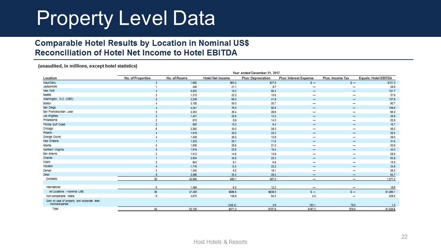This screenshot has height=248, width=441.
Task: Click the 'Orlando' row label
Action: tap(48, 157)
